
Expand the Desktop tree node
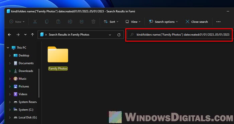click(x=10, y=56)
